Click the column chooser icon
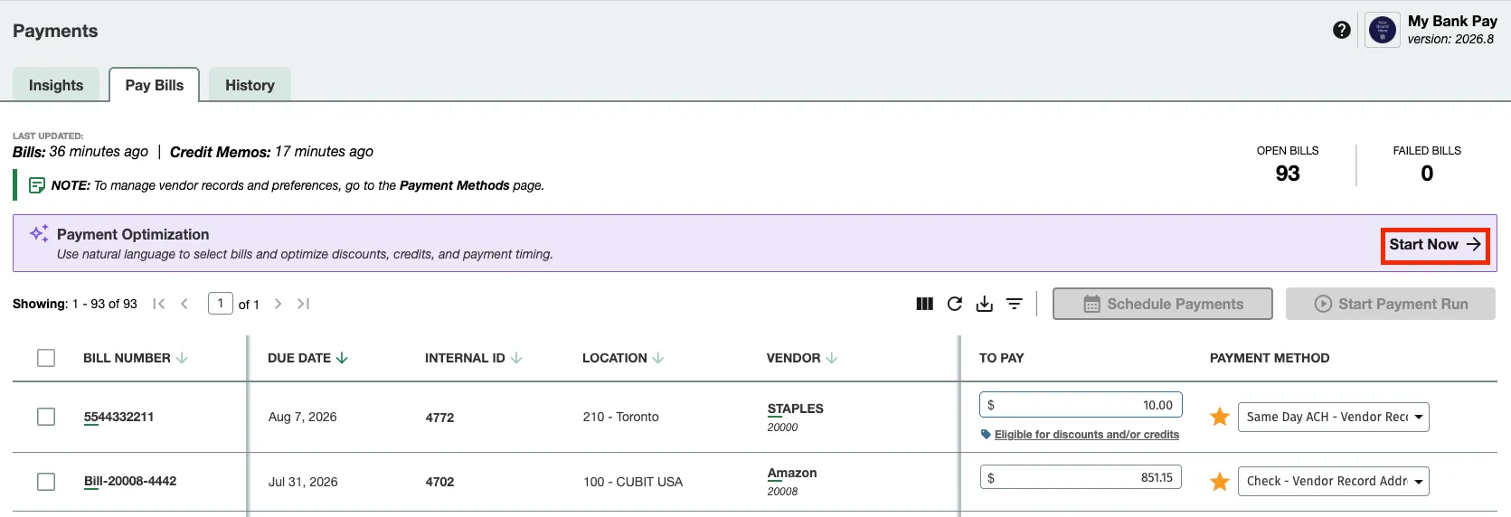The image size is (1511, 517). (924, 304)
